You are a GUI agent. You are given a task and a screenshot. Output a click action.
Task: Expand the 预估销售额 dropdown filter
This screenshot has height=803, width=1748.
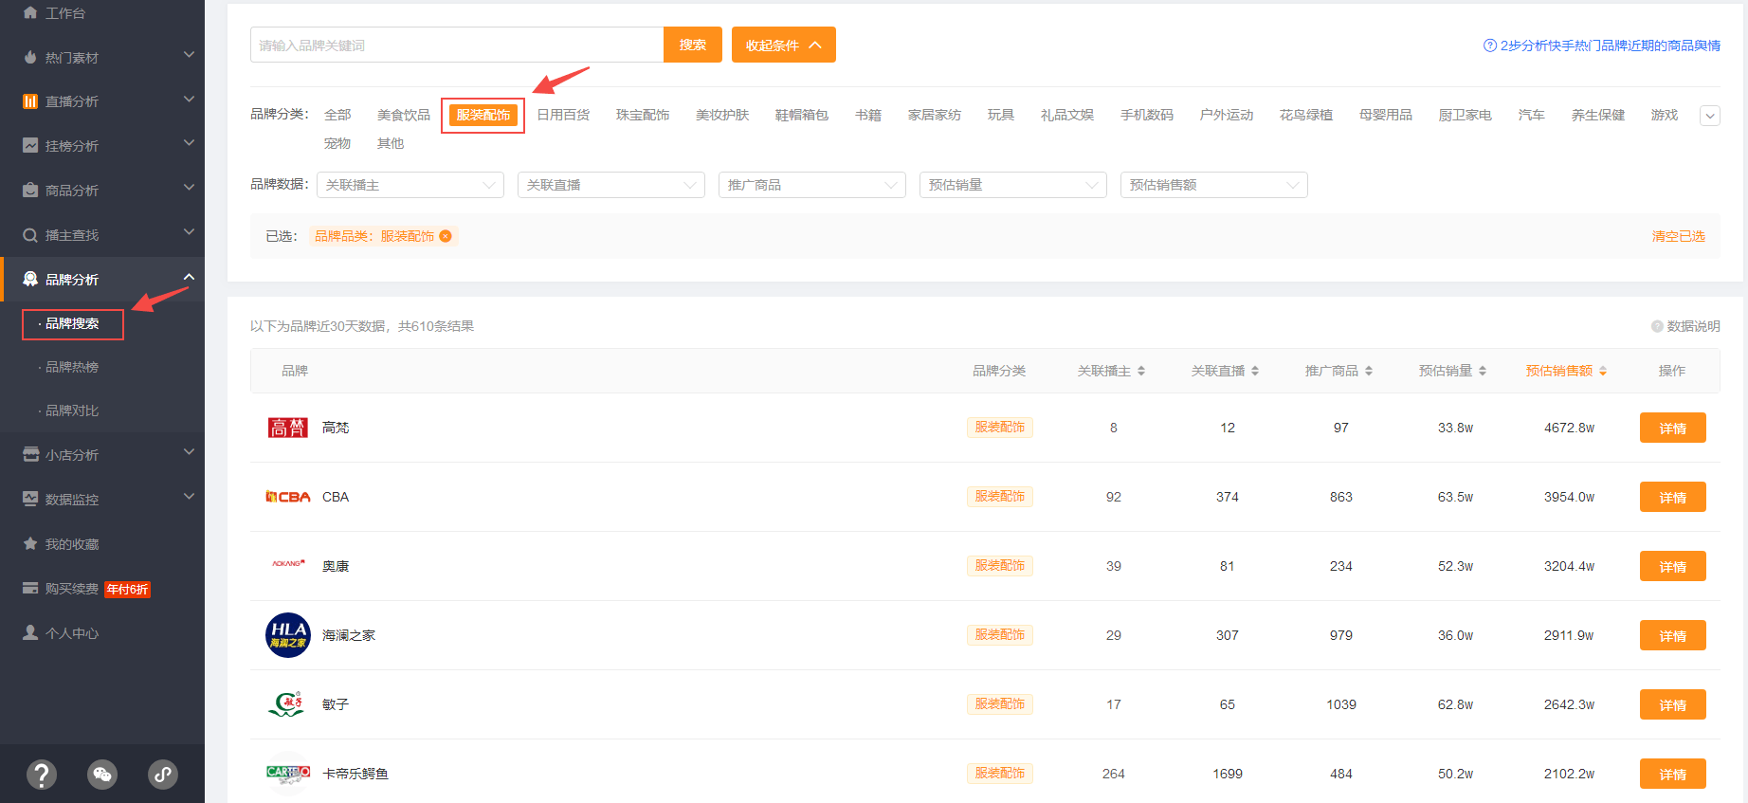(1213, 185)
